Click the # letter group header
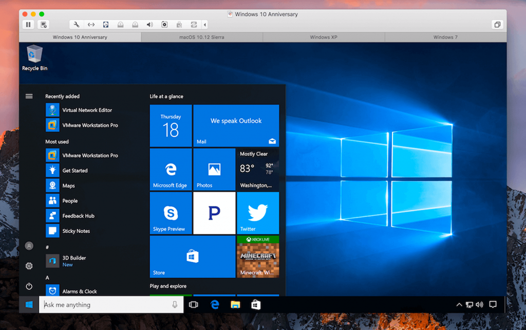This screenshot has height=330, width=526. pos(47,247)
